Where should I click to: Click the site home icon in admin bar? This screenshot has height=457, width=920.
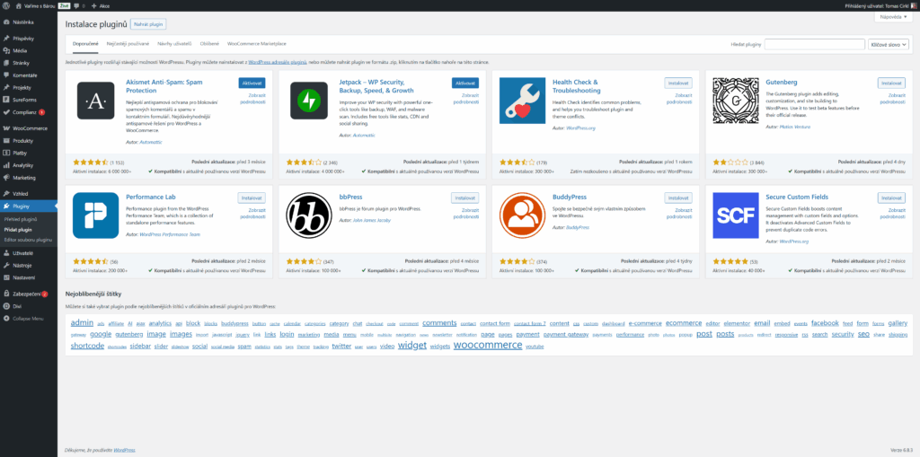point(19,5)
